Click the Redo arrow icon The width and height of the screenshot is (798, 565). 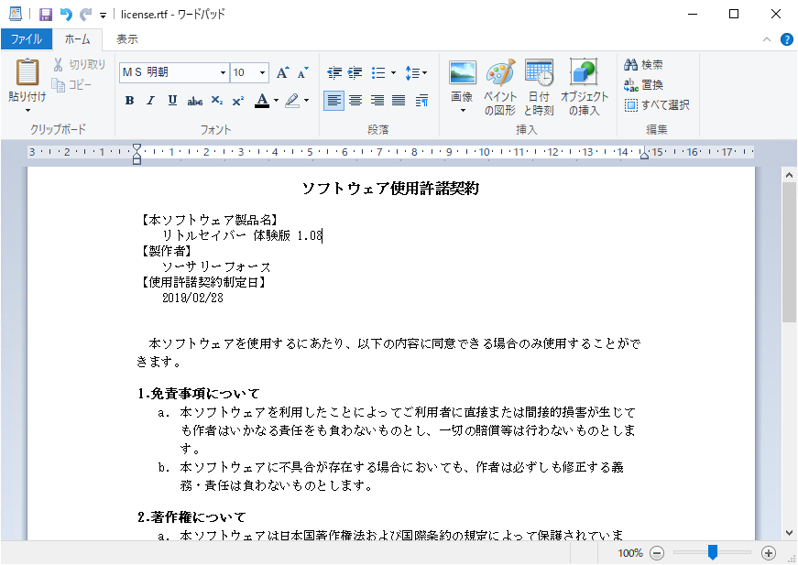click(85, 15)
